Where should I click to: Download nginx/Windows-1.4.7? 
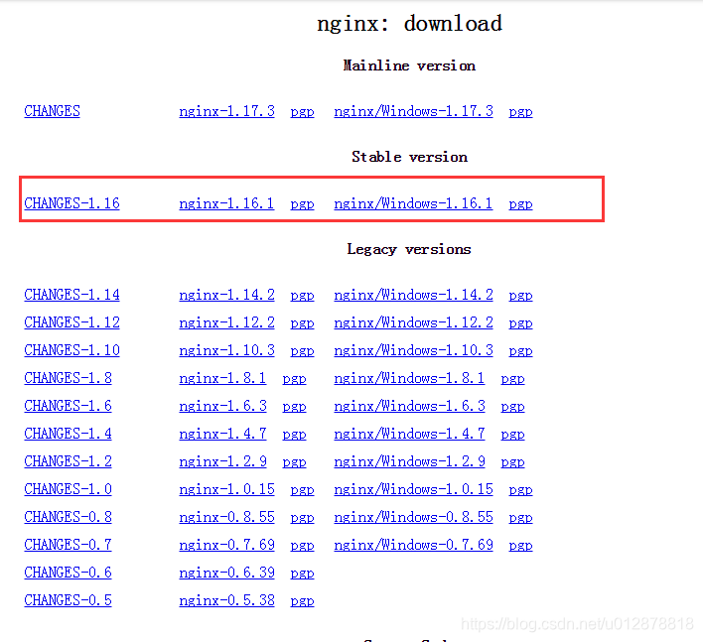tap(409, 434)
